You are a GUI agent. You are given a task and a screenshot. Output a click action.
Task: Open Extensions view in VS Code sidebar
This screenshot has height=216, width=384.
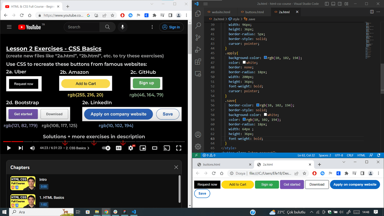198,62
